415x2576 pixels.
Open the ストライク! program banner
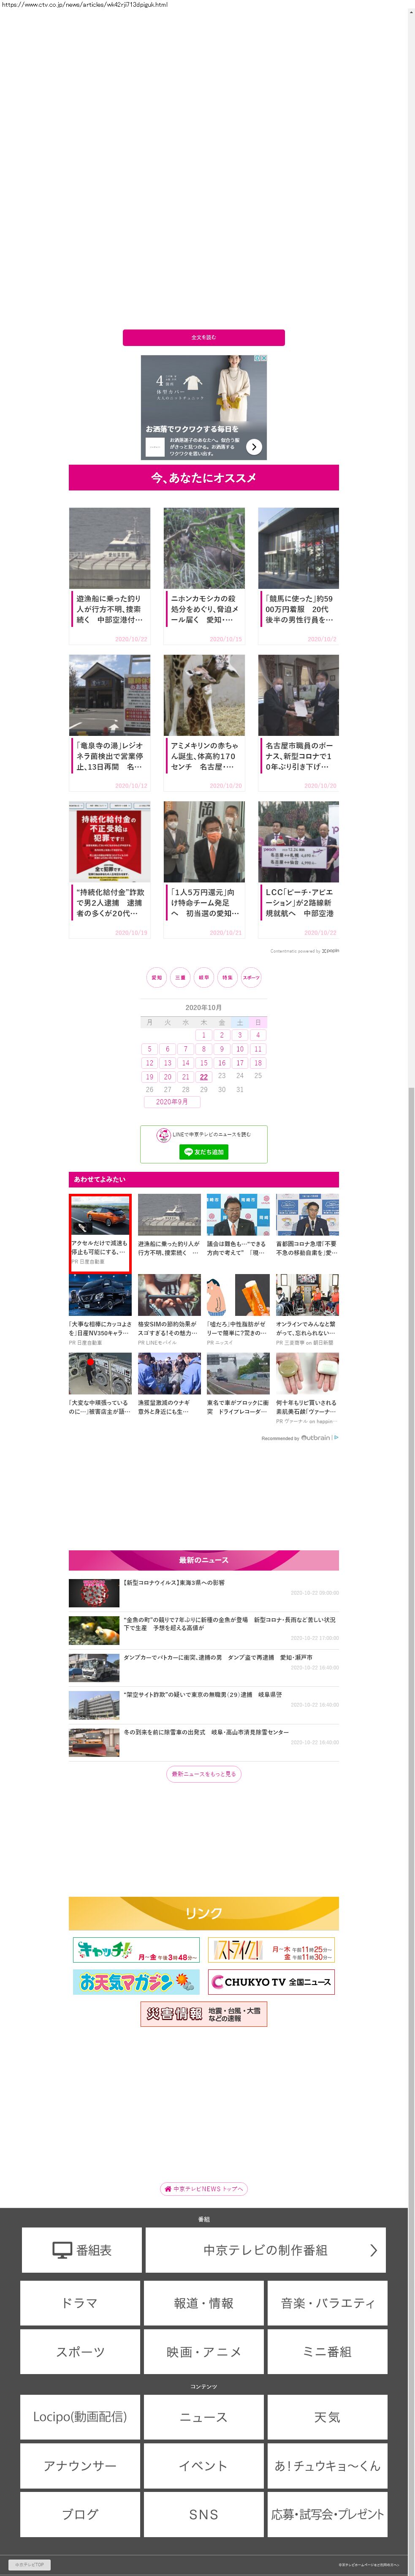[x=271, y=1950]
